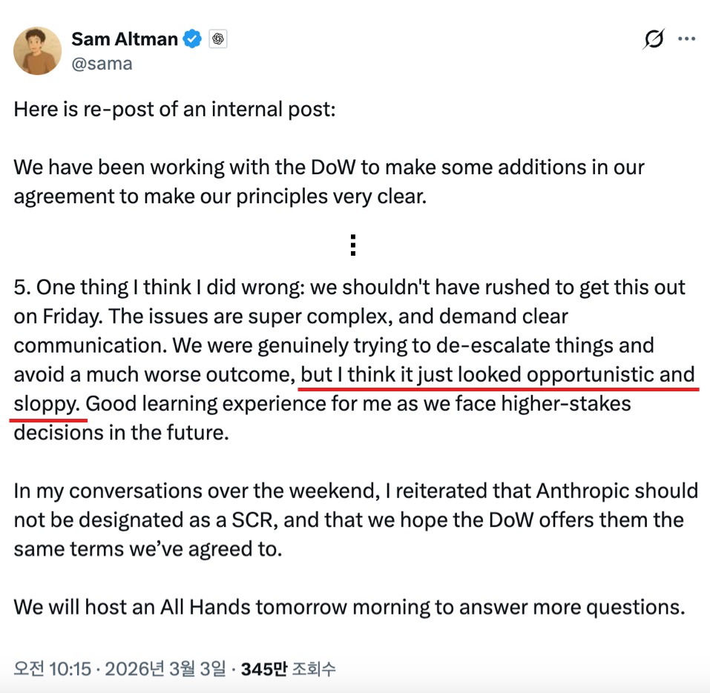Open the @sama handle link

coord(102,64)
